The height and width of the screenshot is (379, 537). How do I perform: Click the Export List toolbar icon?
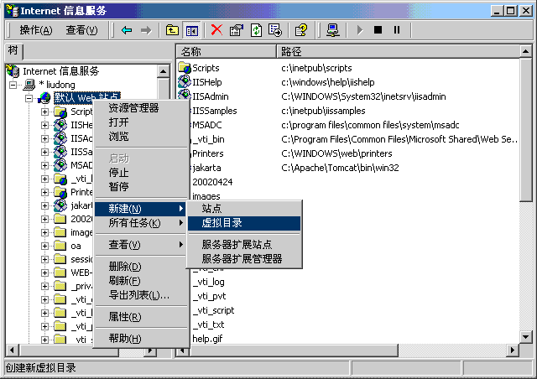275,30
